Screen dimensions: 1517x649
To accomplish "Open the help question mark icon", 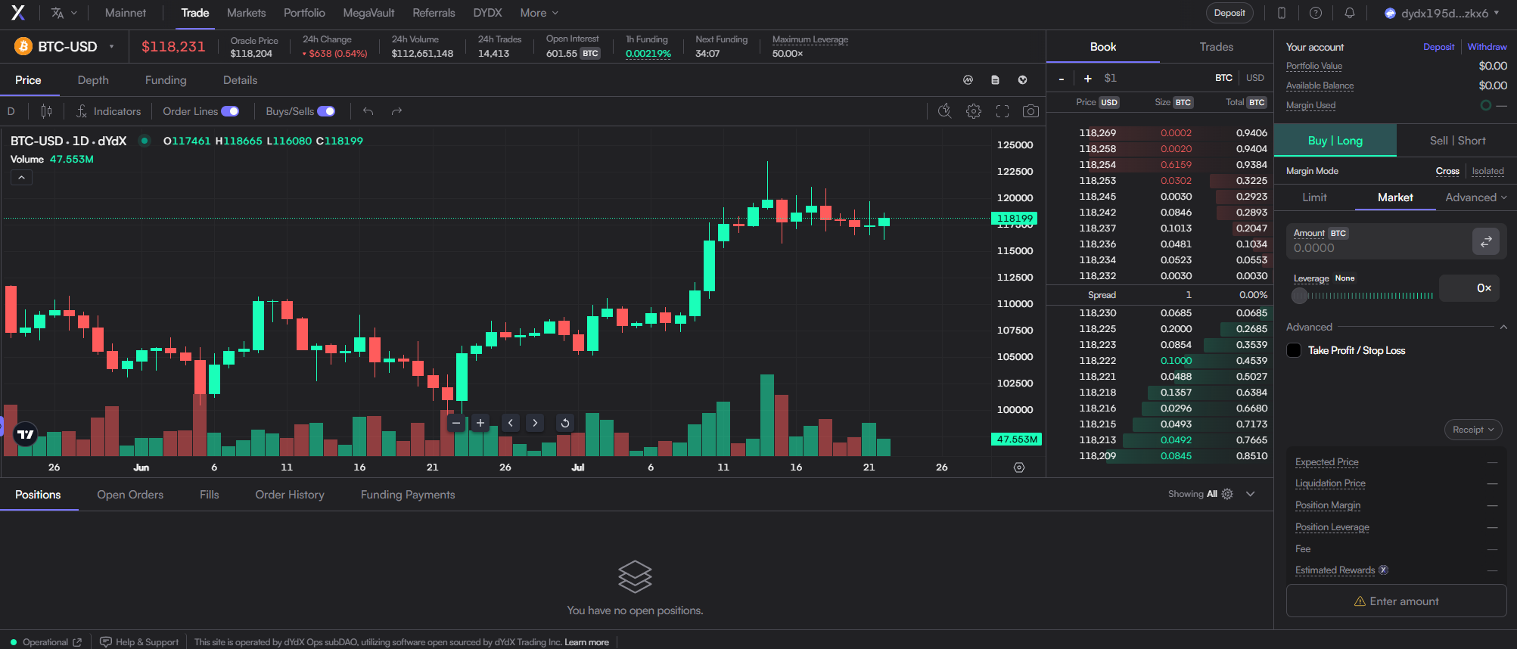I will 1316,13.
